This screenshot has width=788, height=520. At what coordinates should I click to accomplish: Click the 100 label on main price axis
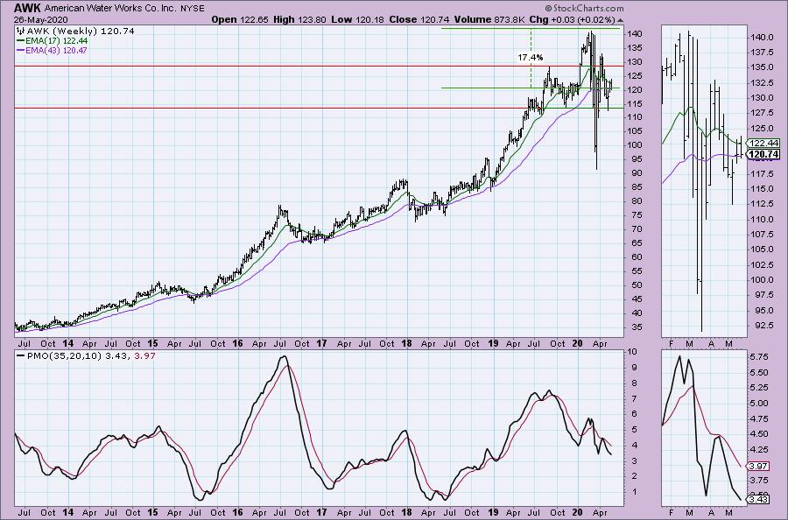pos(635,145)
